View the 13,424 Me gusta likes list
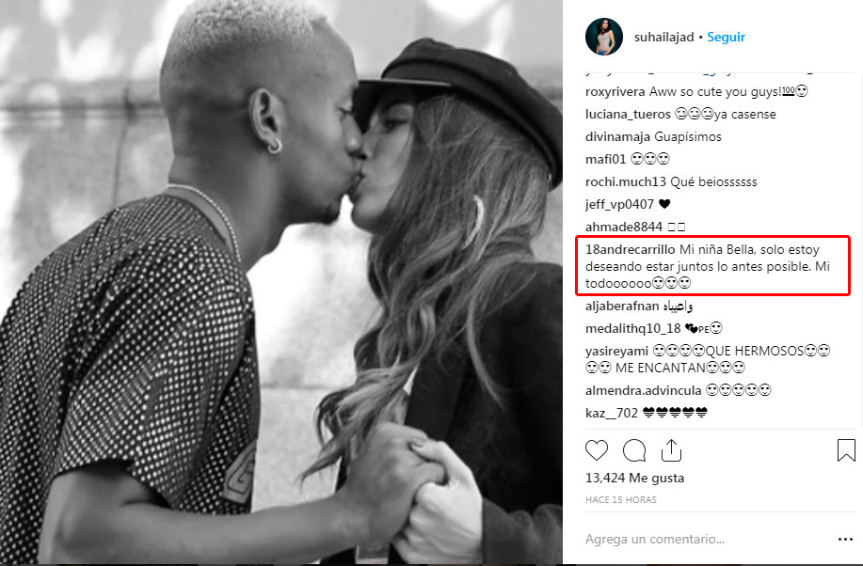 [634, 478]
